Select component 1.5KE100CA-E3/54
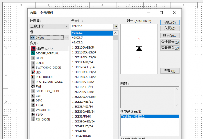This screenshot has width=203, height=139. point(84,52)
